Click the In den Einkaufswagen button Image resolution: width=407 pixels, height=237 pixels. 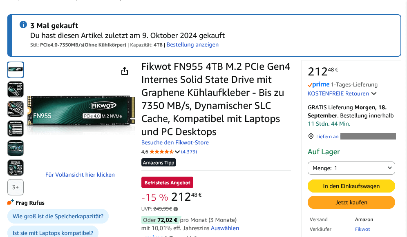click(351, 186)
